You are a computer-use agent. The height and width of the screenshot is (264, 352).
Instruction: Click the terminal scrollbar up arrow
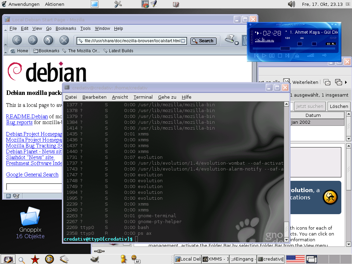[x=286, y=104]
